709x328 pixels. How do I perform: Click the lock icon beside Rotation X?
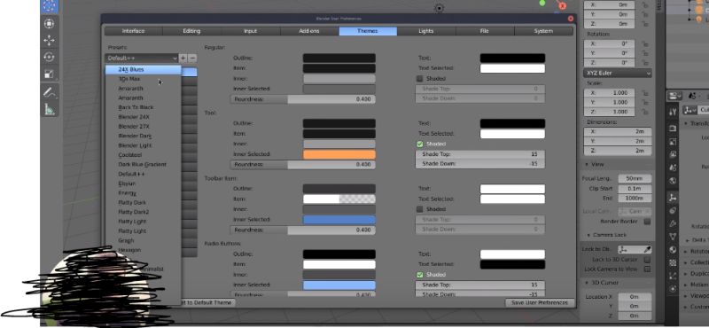[x=645, y=44]
